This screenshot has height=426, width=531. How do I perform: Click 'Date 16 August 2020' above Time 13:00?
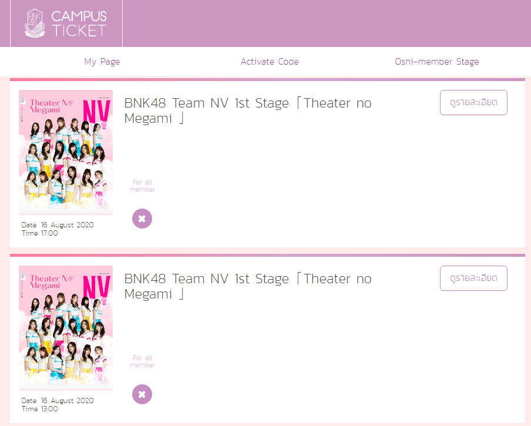coord(58,401)
